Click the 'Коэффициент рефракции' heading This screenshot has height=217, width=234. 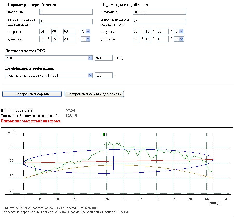pos(29,68)
